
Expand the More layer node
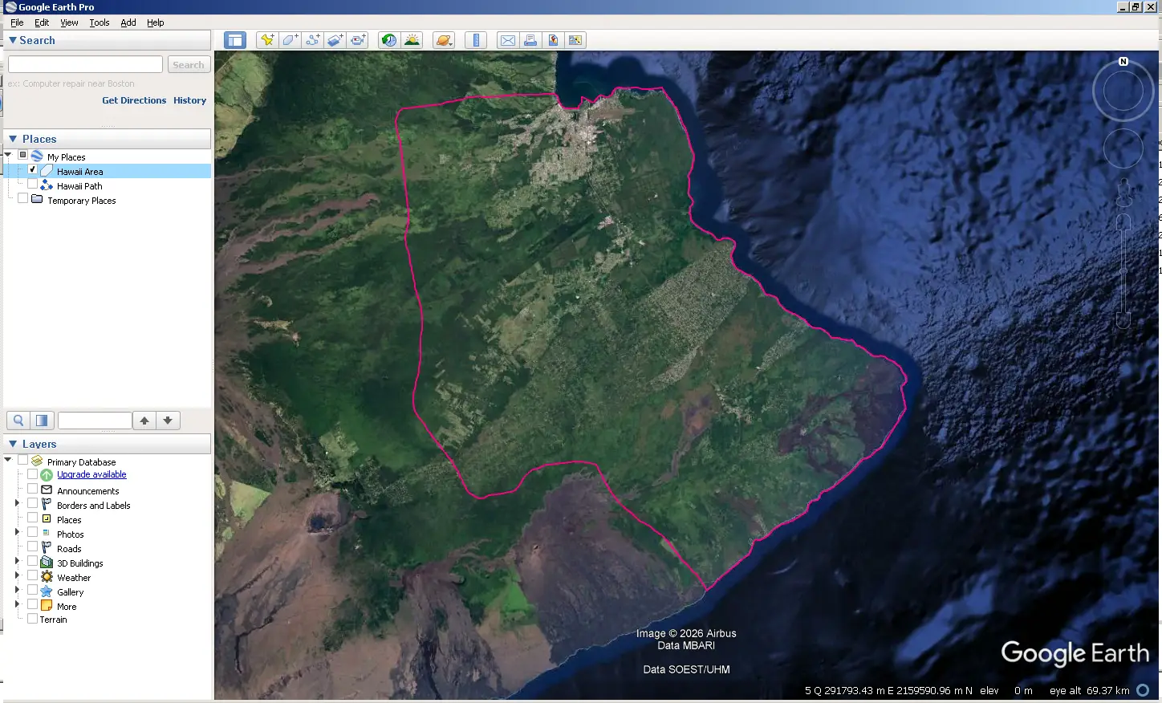pos(17,604)
